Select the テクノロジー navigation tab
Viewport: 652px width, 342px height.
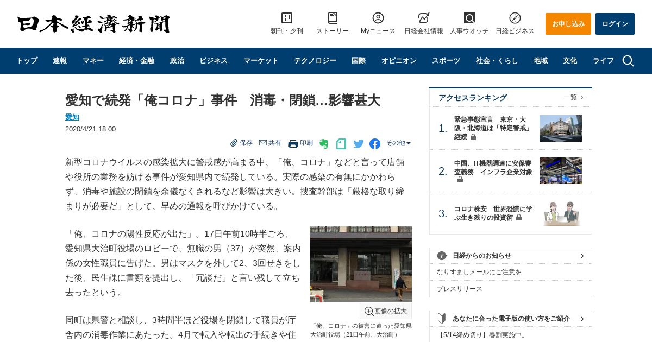(315, 61)
